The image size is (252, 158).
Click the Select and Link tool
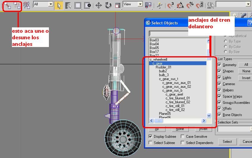(8, 5)
